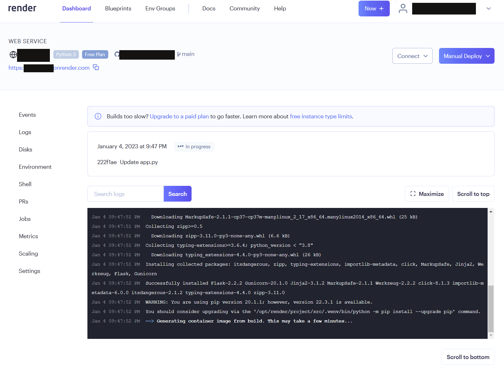Copy the onrender.com service URL
The width and height of the screenshot is (504, 366).
(96, 67)
